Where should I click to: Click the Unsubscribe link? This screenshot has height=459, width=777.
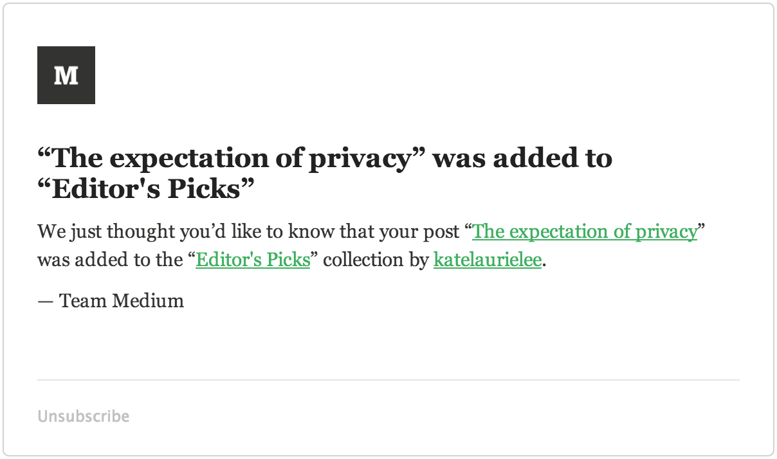click(83, 416)
